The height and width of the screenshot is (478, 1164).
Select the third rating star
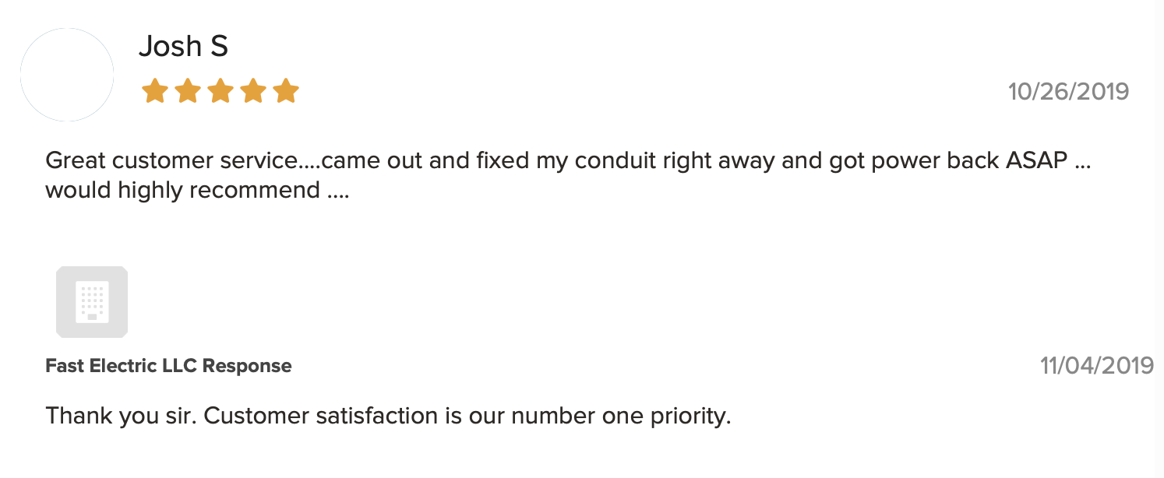220,91
